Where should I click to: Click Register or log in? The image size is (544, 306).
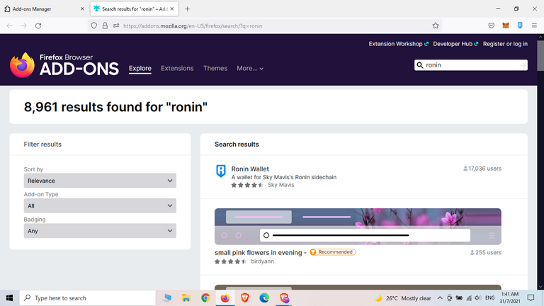coord(505,44)
